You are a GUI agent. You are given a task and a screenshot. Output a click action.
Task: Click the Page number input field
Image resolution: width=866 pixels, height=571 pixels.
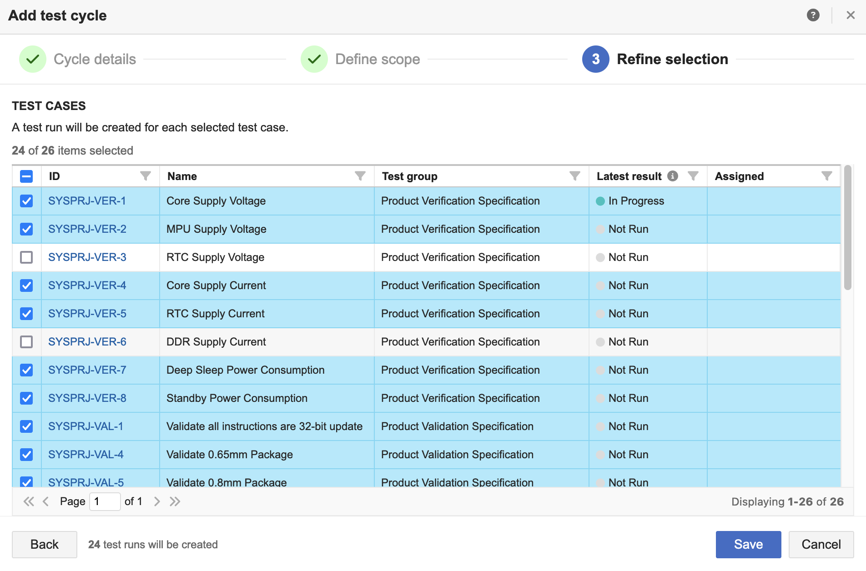pos(105,501)
